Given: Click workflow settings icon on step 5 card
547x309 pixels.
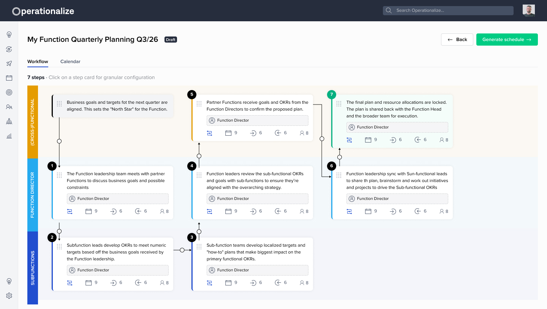Looking at the screenshot, I should tap(209, 133).
